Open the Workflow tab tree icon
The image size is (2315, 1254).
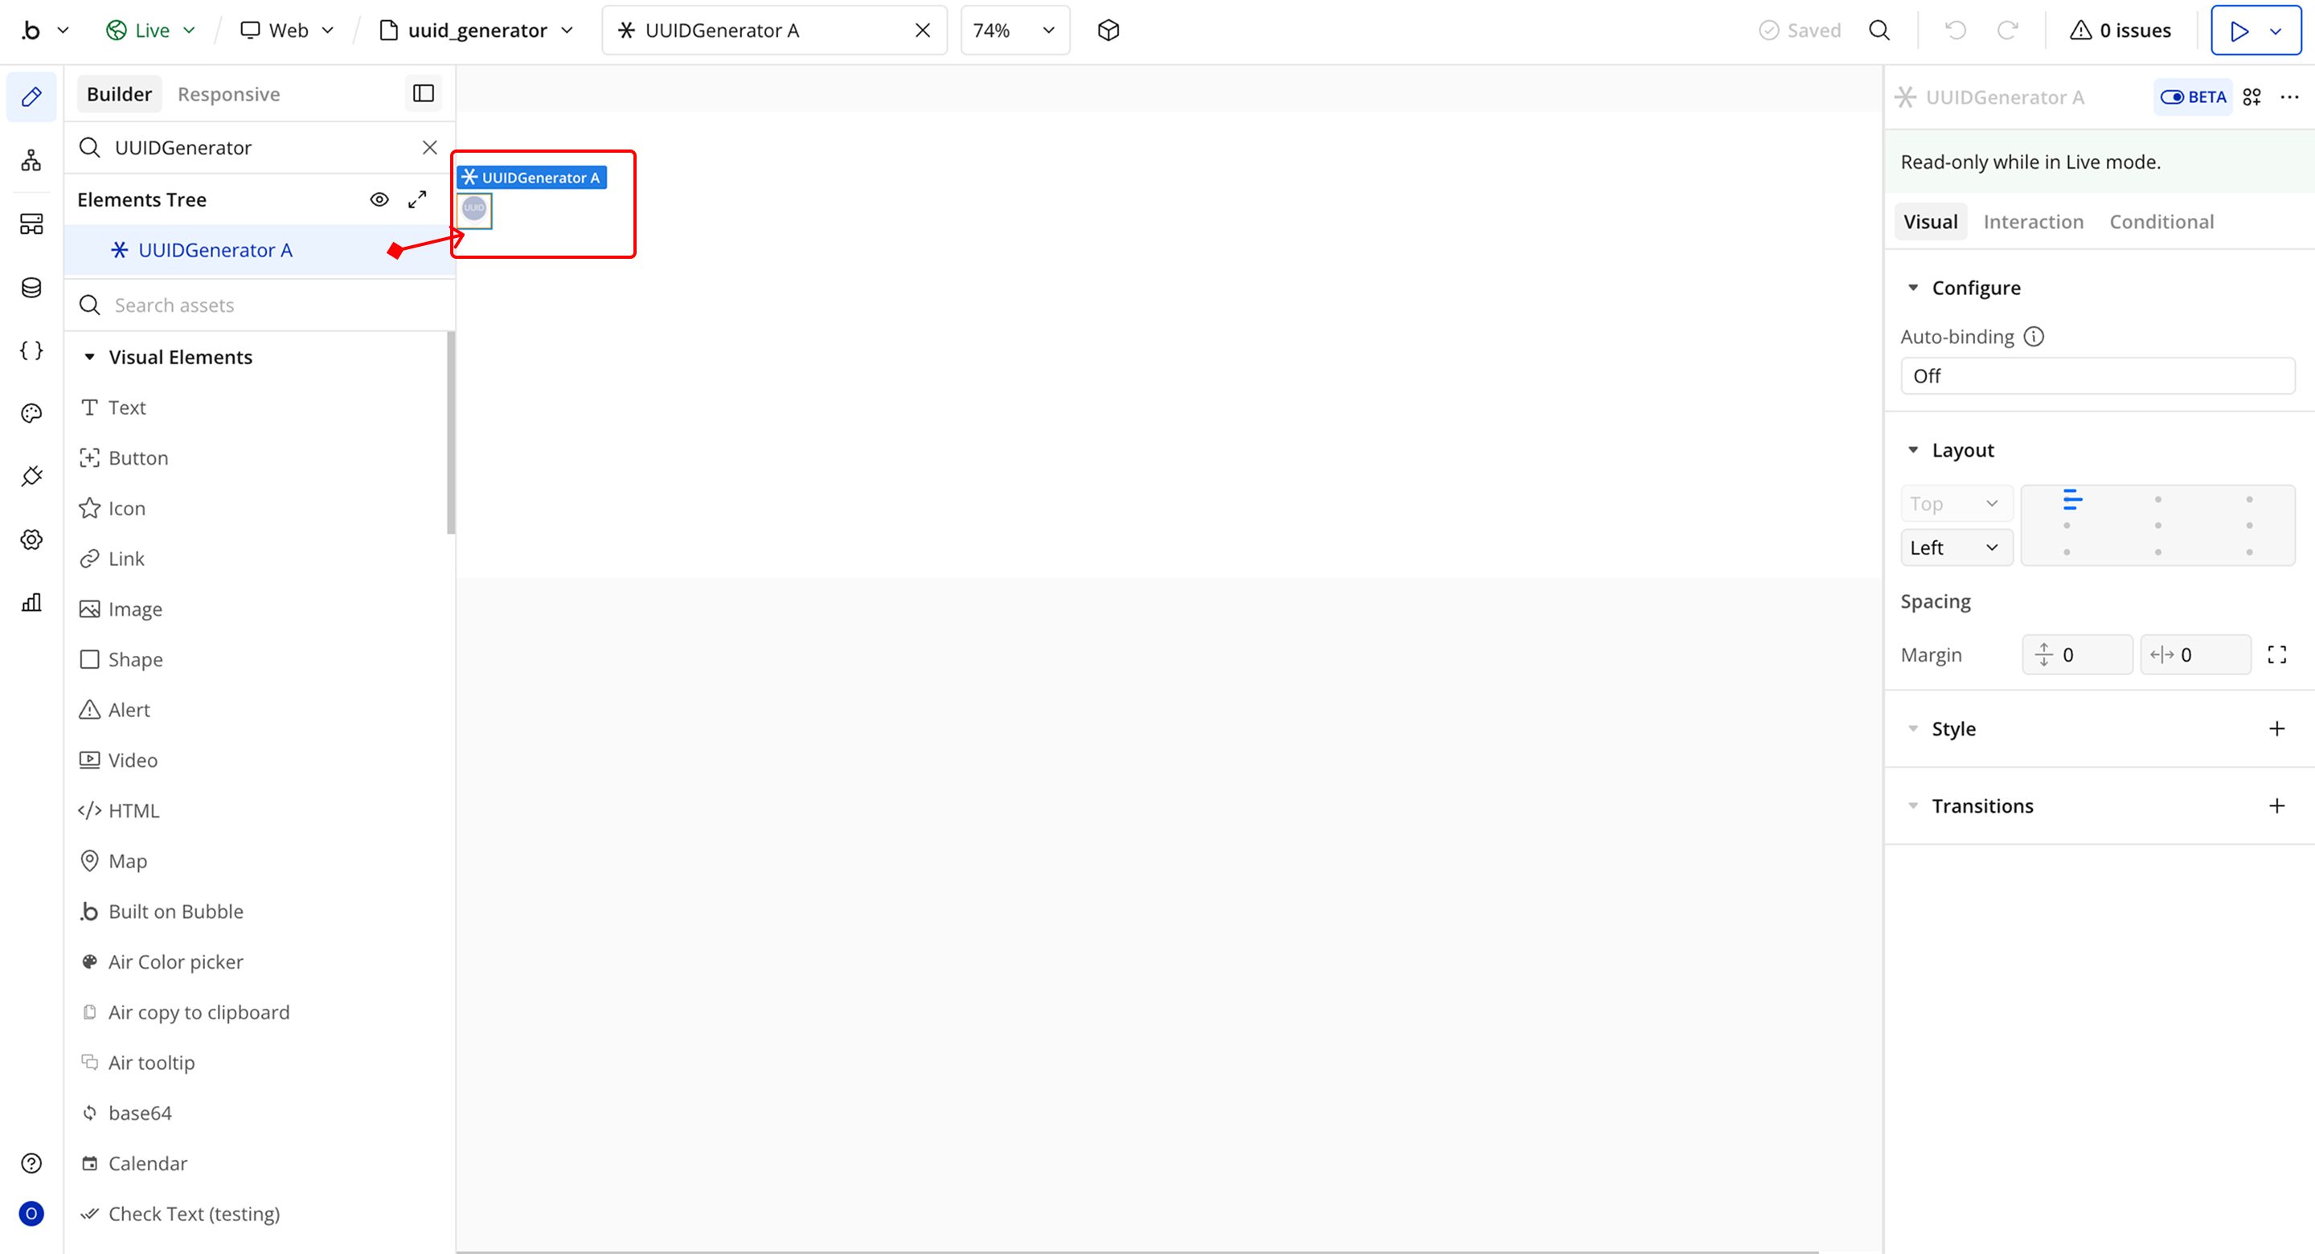tap(31, 161)
